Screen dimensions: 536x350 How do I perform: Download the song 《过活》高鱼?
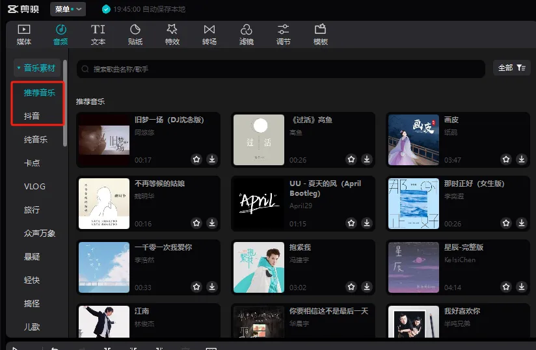367,159
